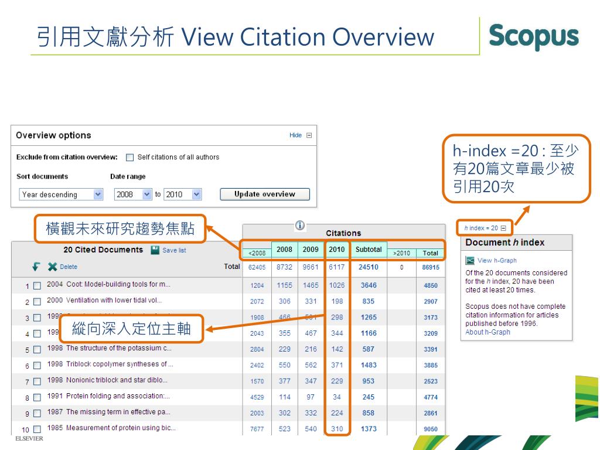This screenshot has width=600, height=450.
Task: Open the 2008 start year dropdown
Action: point(133,195)
